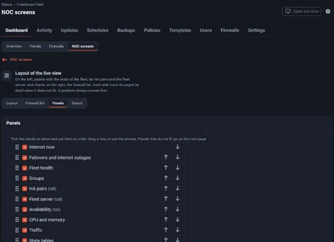Show the Overview sub-tab
The image size is (334, 242).
(14, 46)
